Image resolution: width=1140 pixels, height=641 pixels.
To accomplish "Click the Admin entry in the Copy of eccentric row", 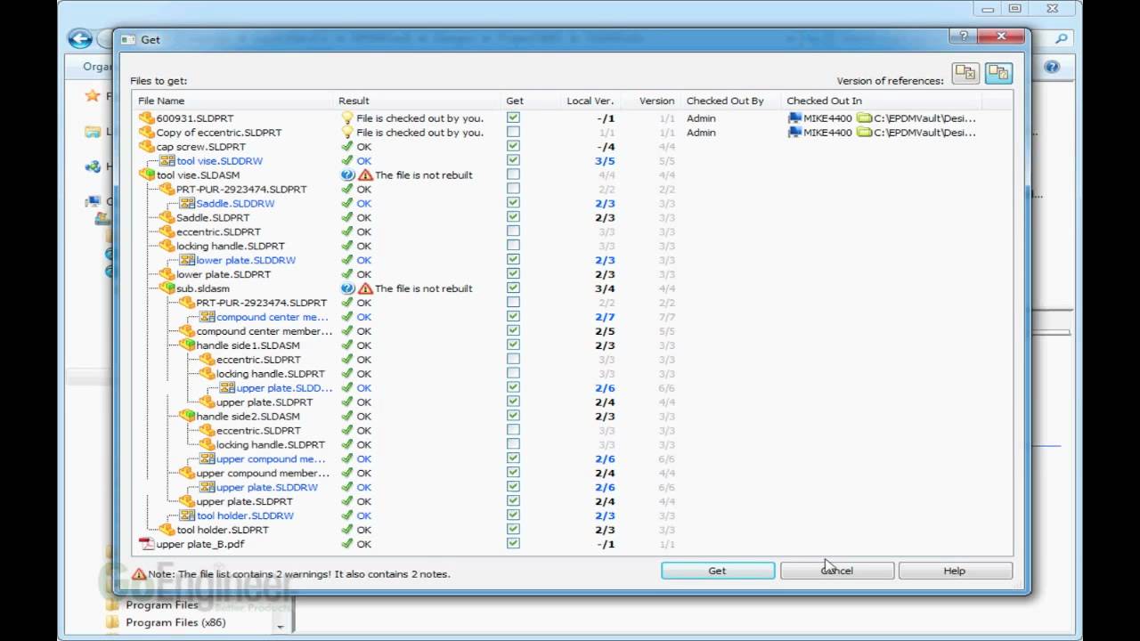I will (x=701, y=132).
